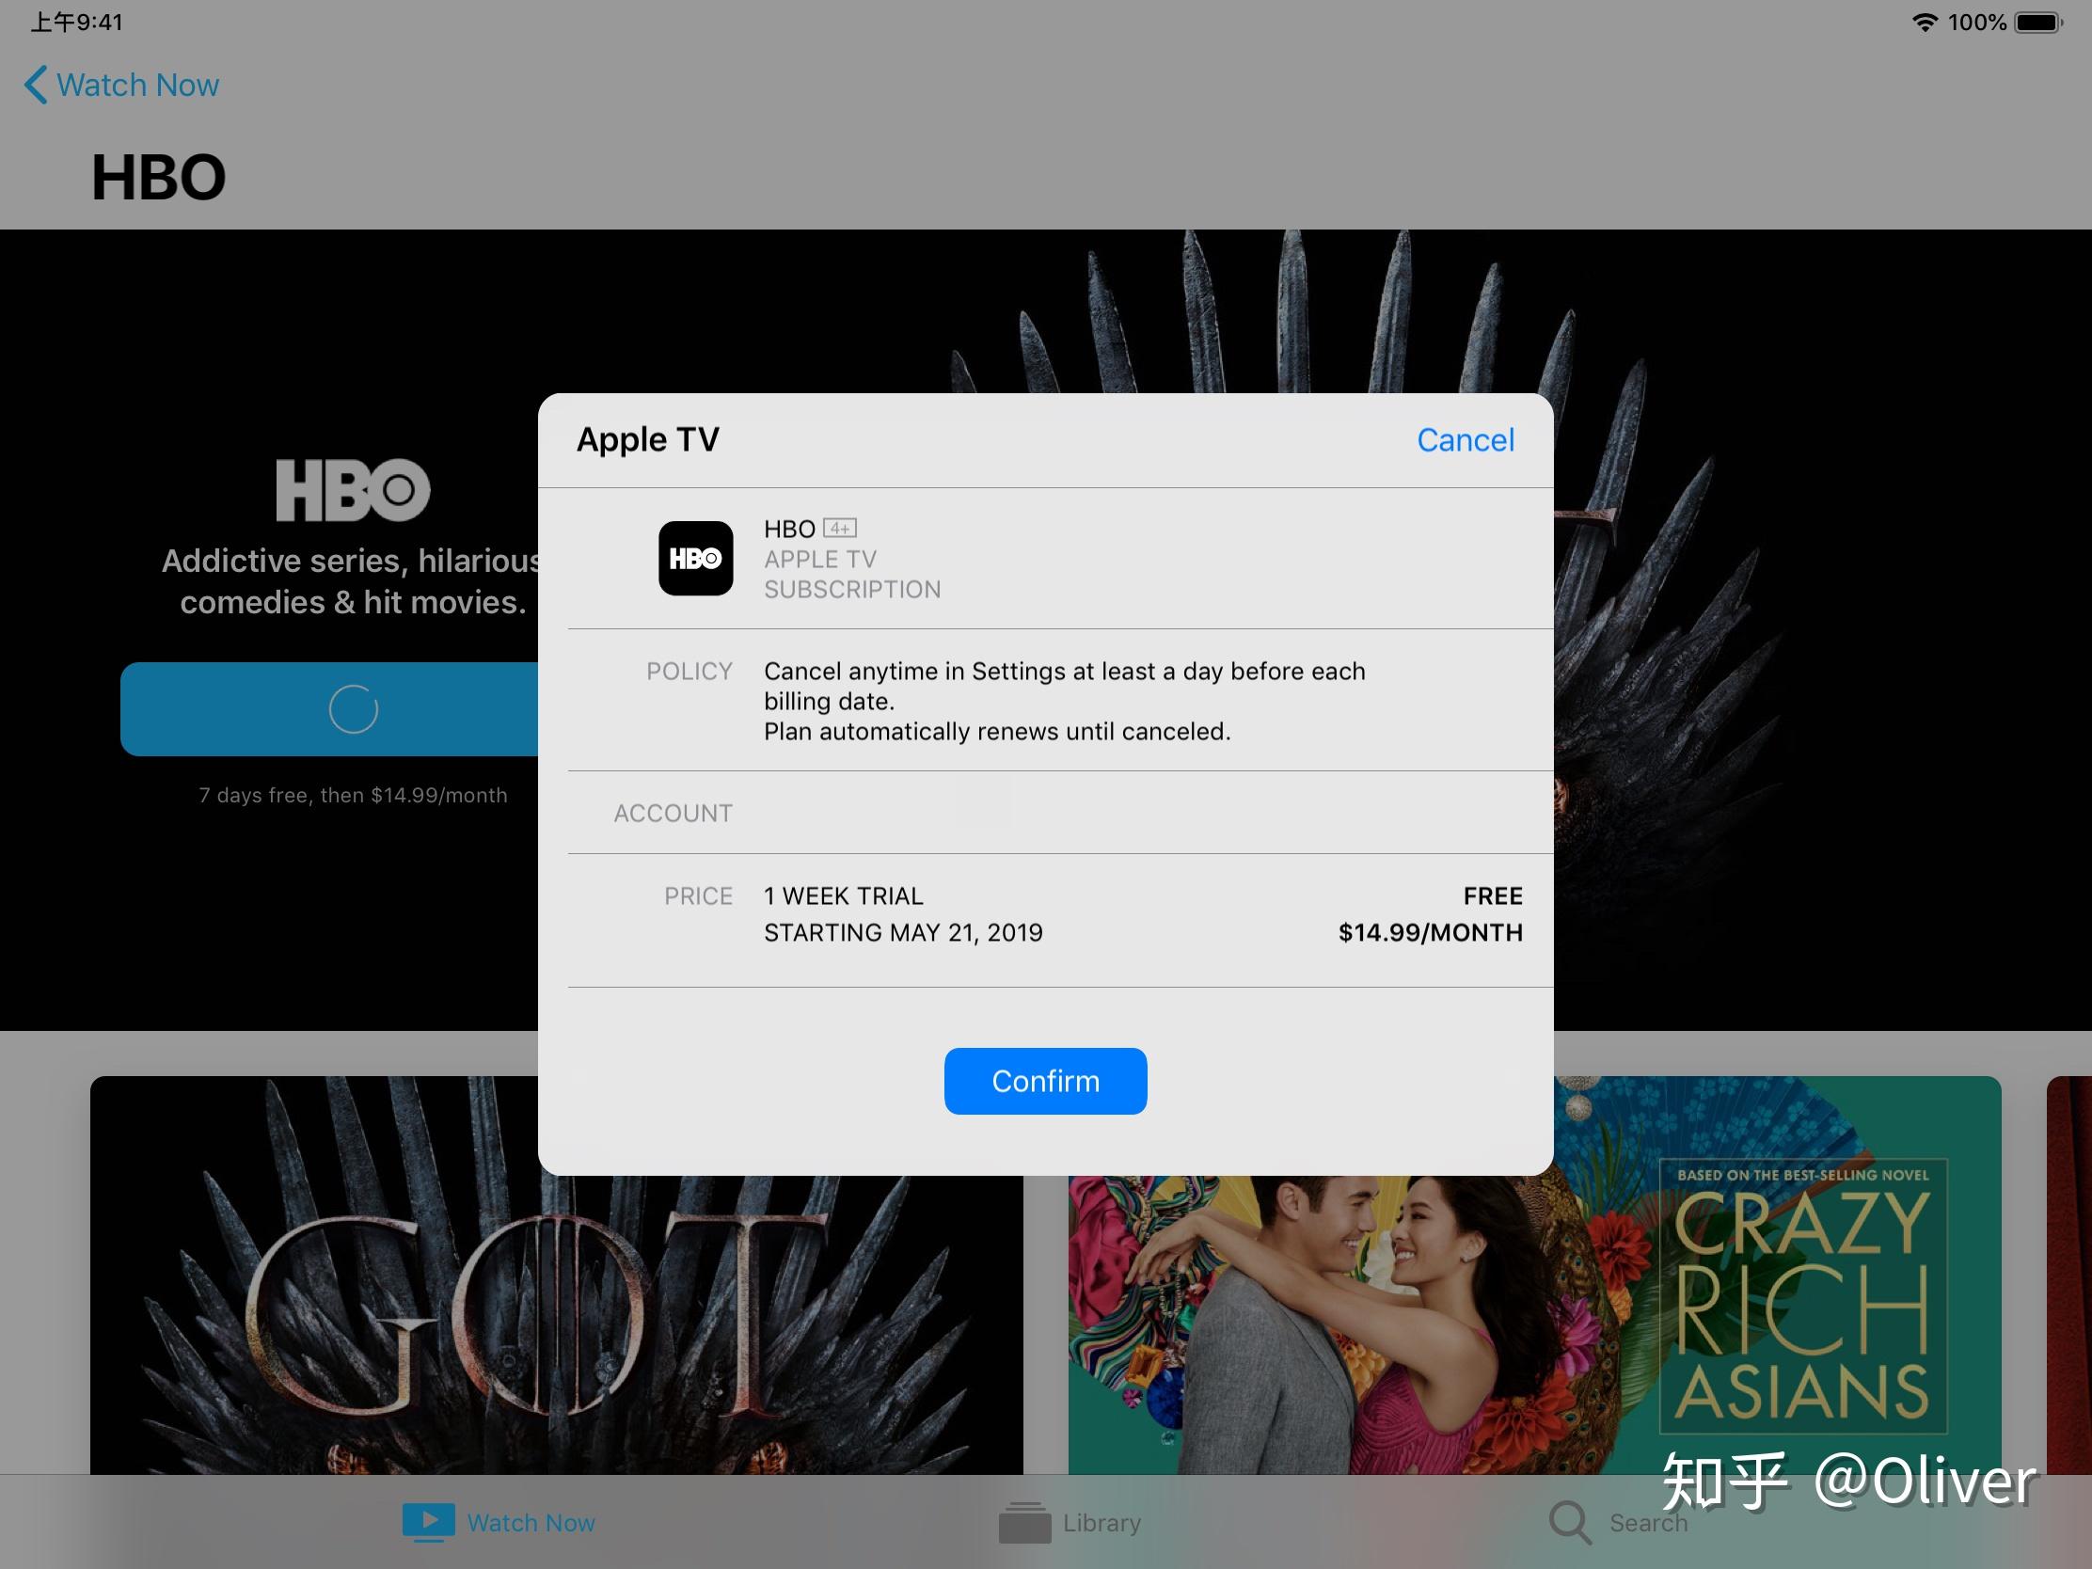Tap the loading spinner on the subscribe button

(x=353, y=709)
